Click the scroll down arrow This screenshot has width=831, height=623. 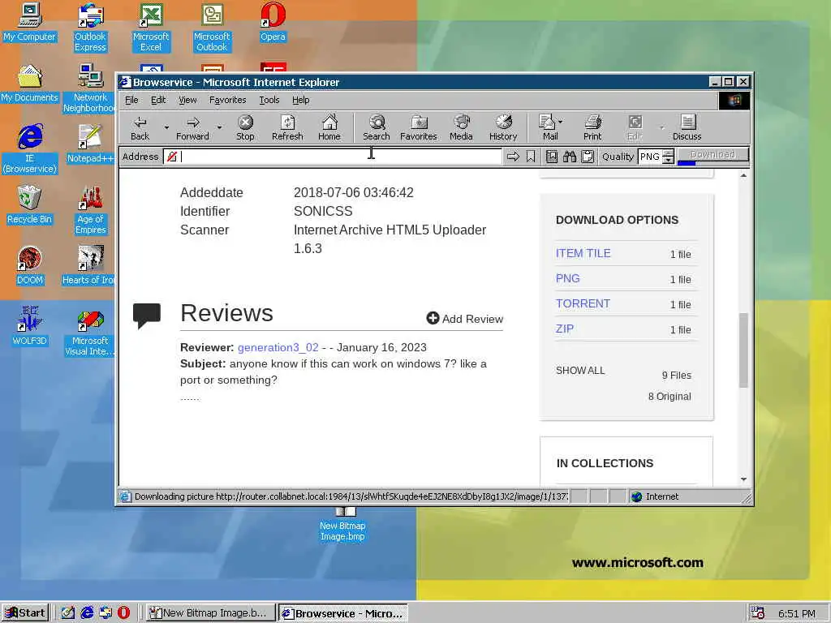point(743,479)
